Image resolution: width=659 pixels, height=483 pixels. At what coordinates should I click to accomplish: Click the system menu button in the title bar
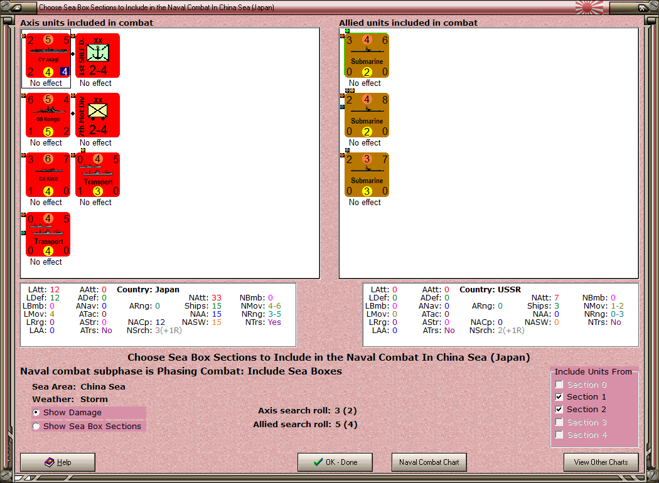[x=16, y=8]
